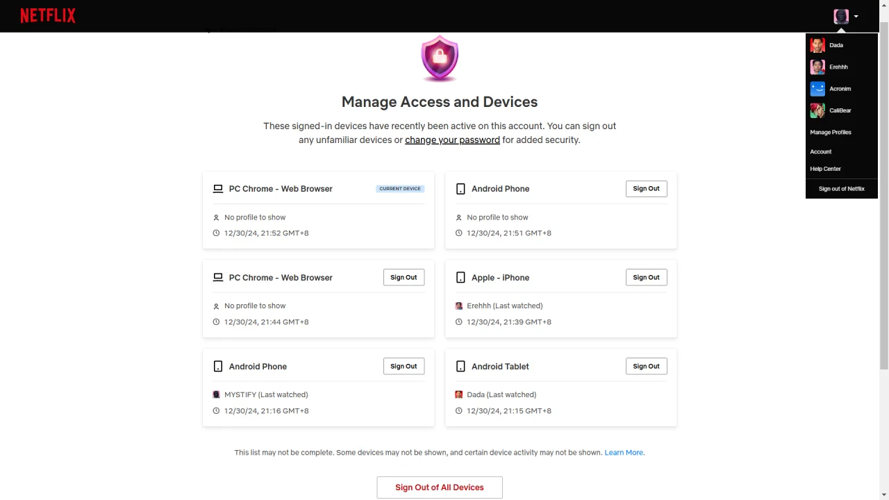Click the Netflix logo
The height and width of the screenshot is (500, 889).
(x=48, y=15)
